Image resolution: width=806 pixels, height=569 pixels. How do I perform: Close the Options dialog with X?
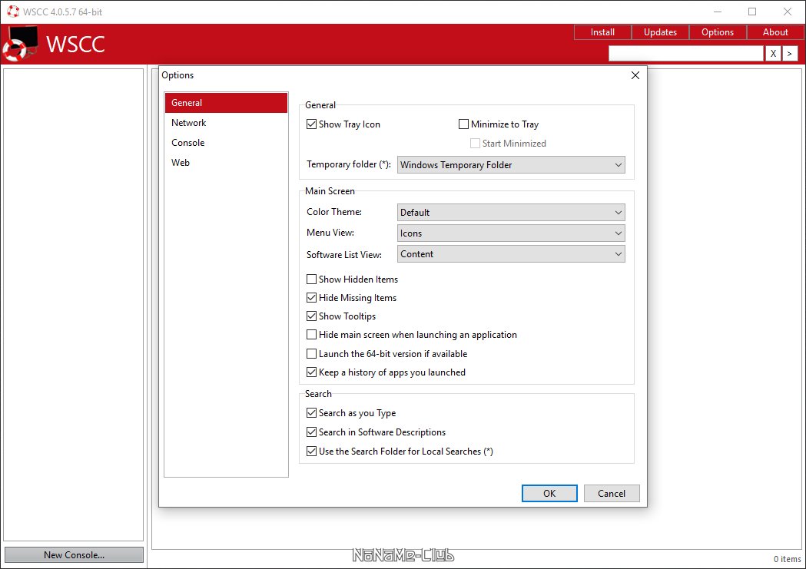[x=635, y=75]
